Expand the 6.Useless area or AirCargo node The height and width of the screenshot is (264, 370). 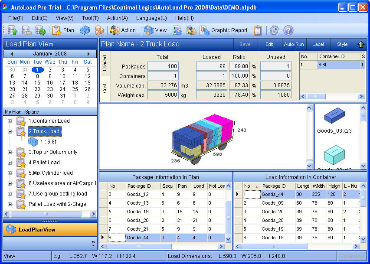[x=10, y=183]
